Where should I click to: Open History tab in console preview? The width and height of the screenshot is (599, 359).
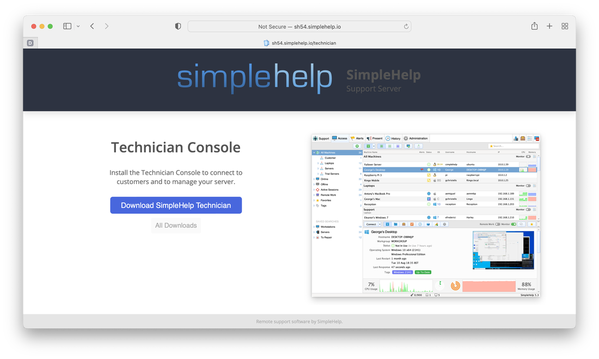point(393,138)
